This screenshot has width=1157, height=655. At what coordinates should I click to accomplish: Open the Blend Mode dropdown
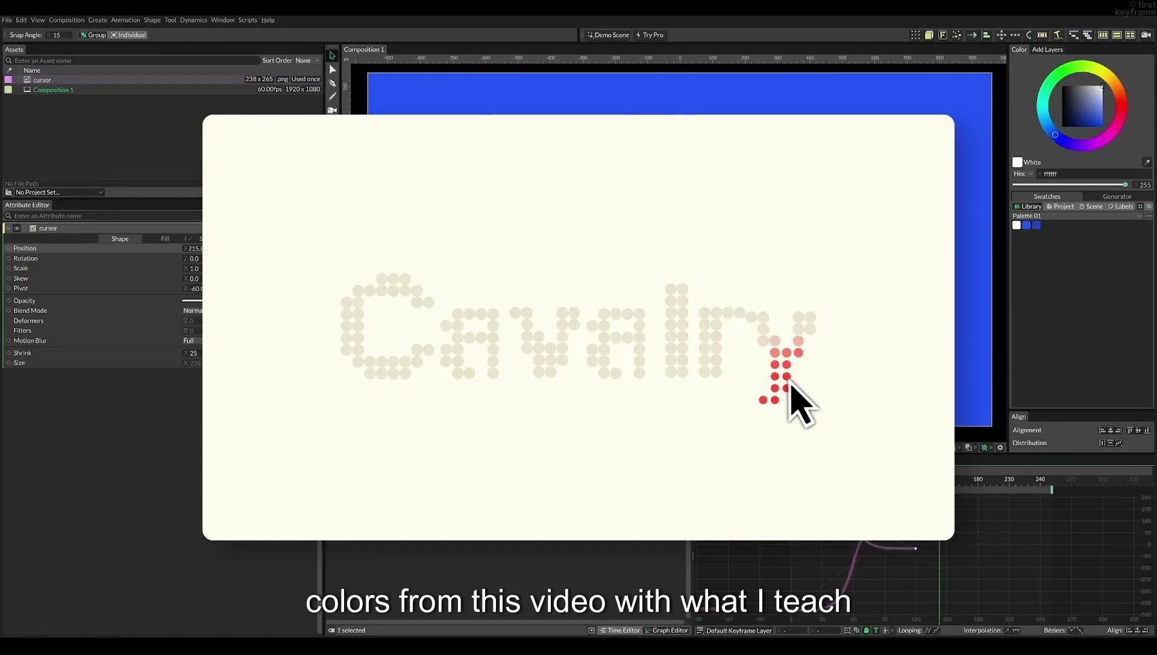pos(193,311)
